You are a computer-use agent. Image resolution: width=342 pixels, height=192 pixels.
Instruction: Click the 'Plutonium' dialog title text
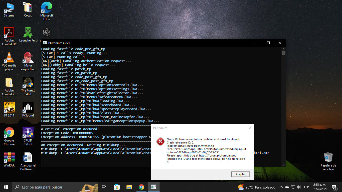[x=160, y=128]
